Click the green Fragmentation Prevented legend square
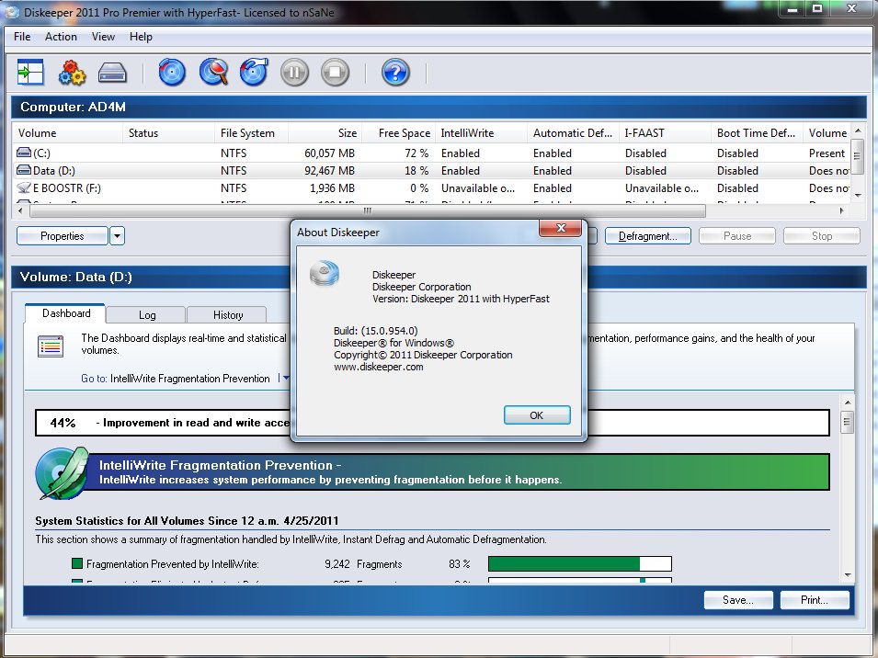878x658 pixels. [x=77, y=562]
